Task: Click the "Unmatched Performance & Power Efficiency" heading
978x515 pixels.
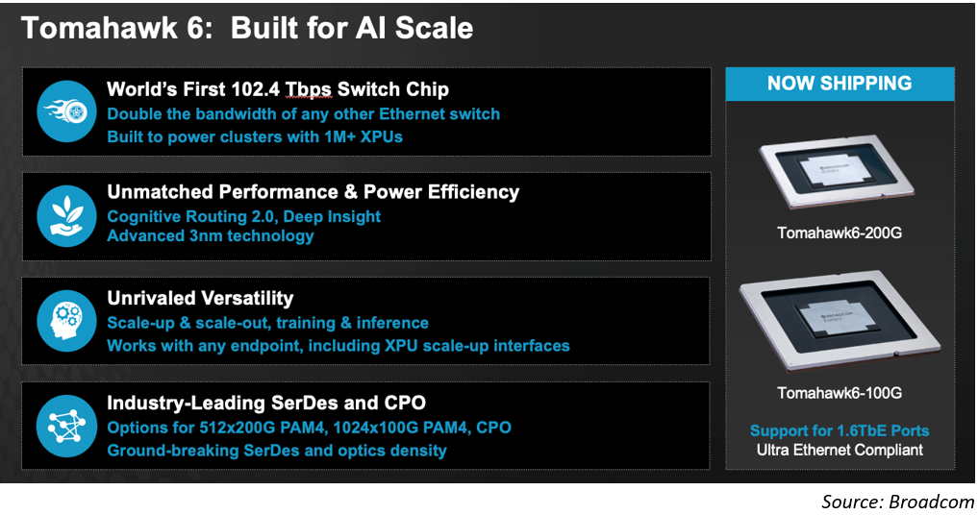Action: click(313, 192)
